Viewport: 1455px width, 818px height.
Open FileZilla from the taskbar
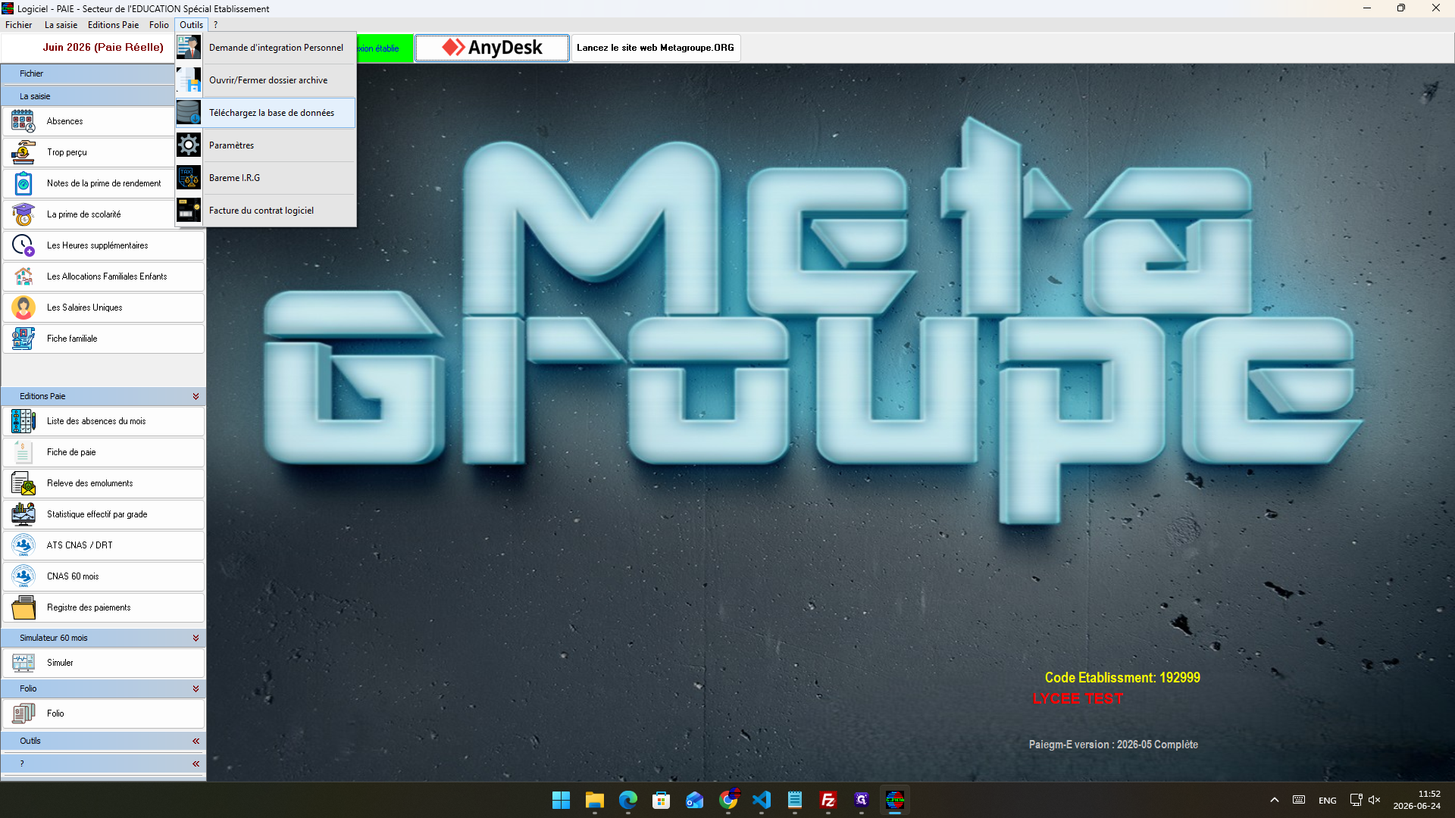point(828,800)
